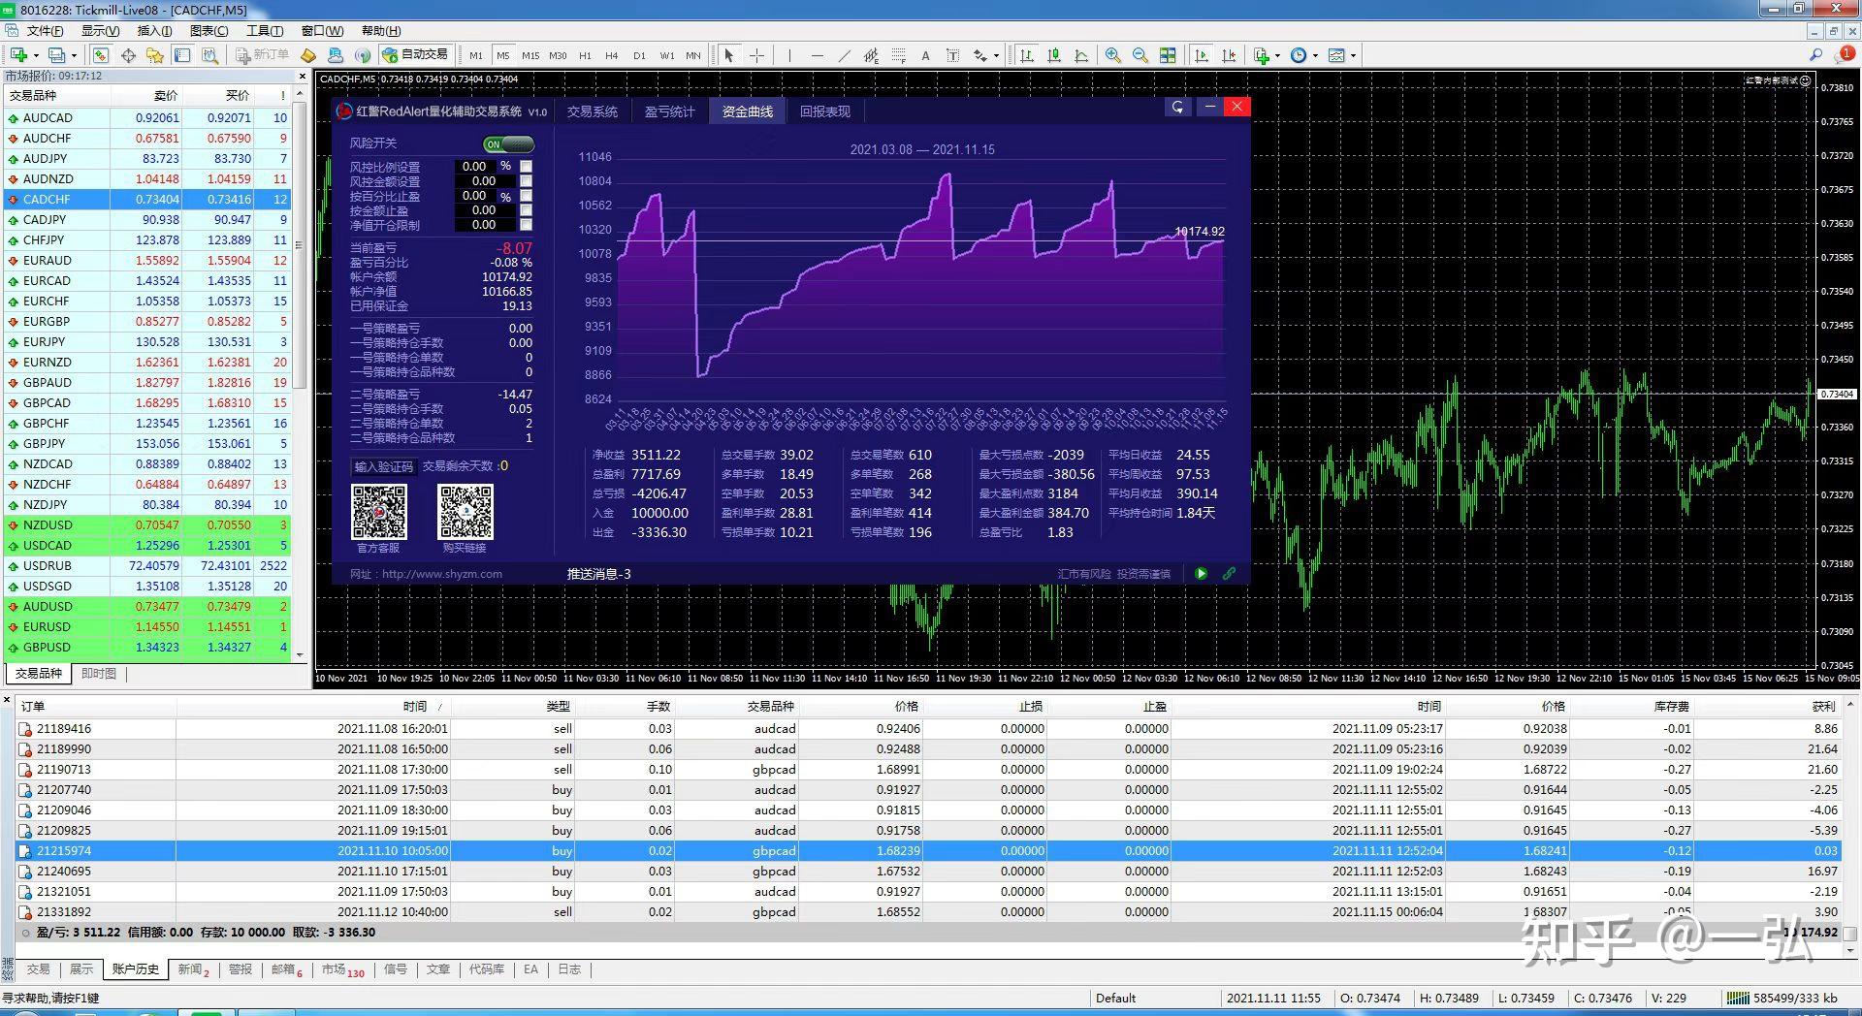Click the green play button in RedAlert footer
The height and width of the screenshot is (1016, 1862).
point(1201,573)
